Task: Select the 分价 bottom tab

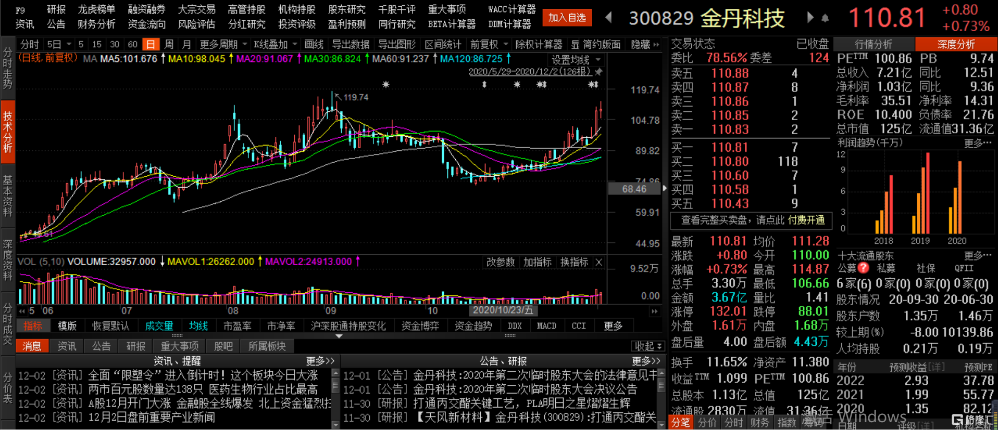Action: [707, 423]
